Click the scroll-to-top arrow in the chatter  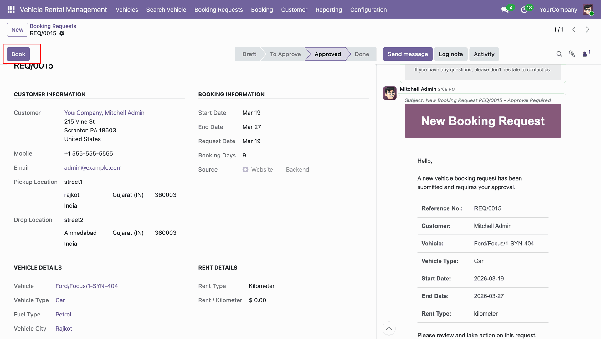[x=389, y=328]
